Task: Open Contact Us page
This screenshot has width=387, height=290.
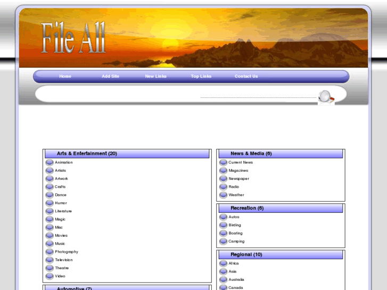Action: 246,76
